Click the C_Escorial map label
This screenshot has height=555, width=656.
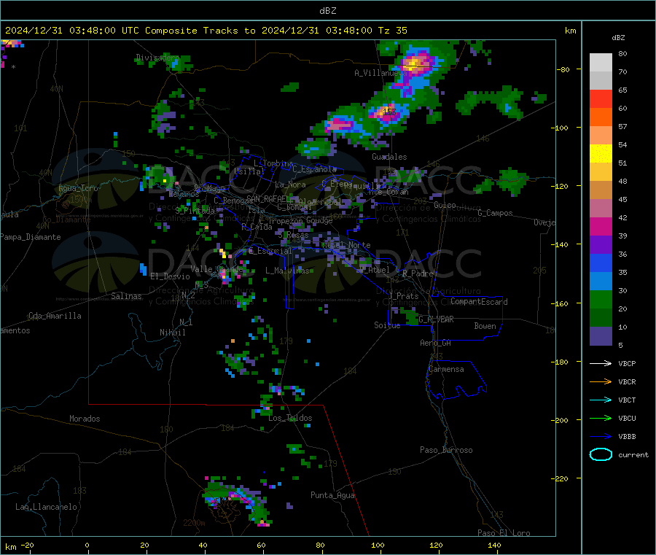270,251
